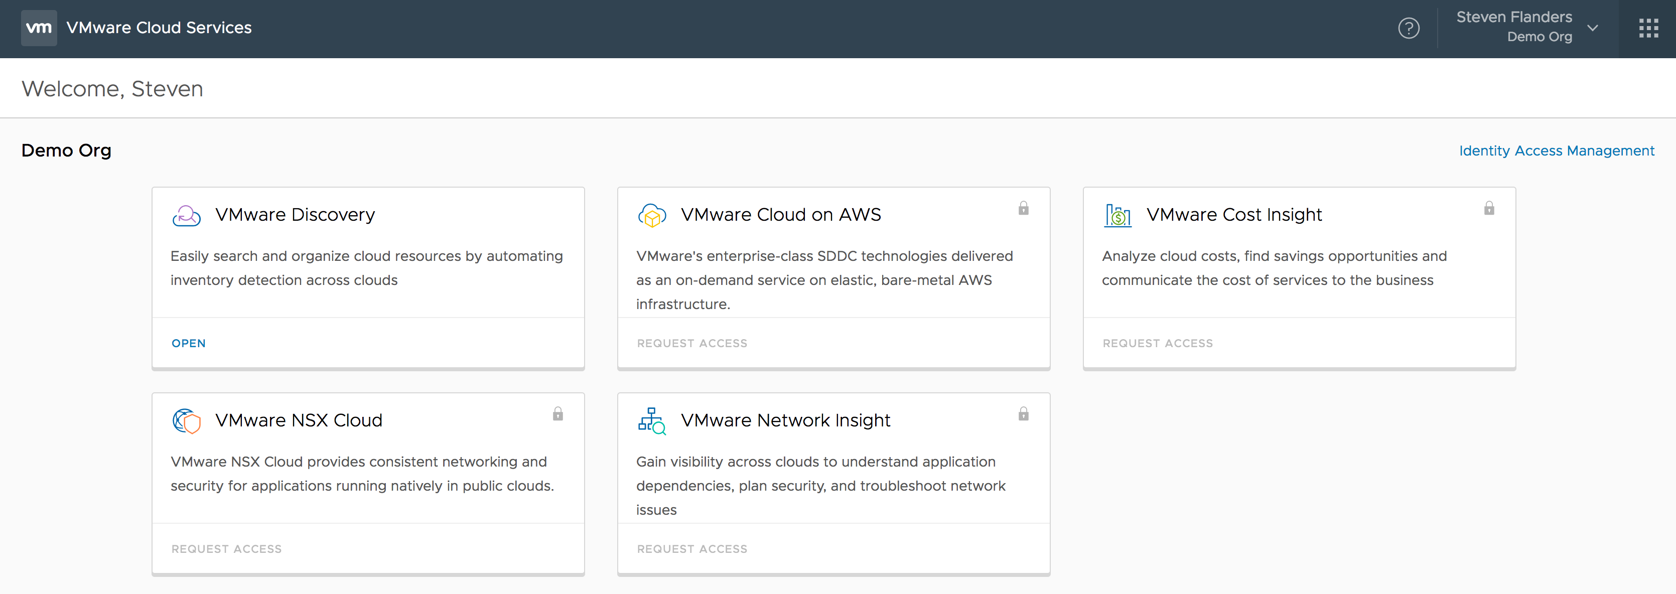Screen dimensions: 1676x594
Task: Request access to VMware Cloud on AWS
Action: point(692,344)
